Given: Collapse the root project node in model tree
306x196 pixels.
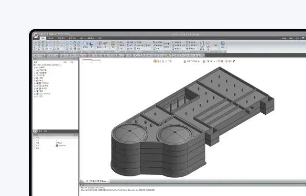Looking at the screenshot, I should [34, 65].
